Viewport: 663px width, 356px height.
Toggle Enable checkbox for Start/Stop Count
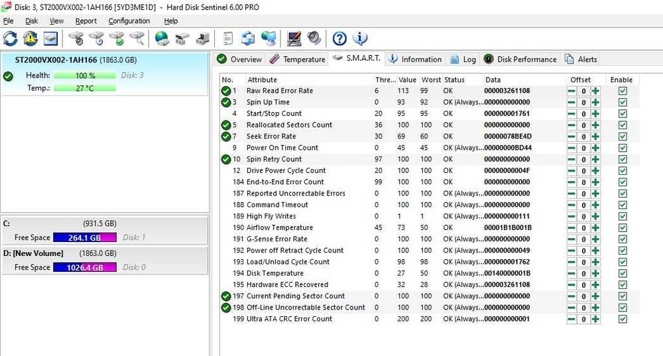pos(623,114)
